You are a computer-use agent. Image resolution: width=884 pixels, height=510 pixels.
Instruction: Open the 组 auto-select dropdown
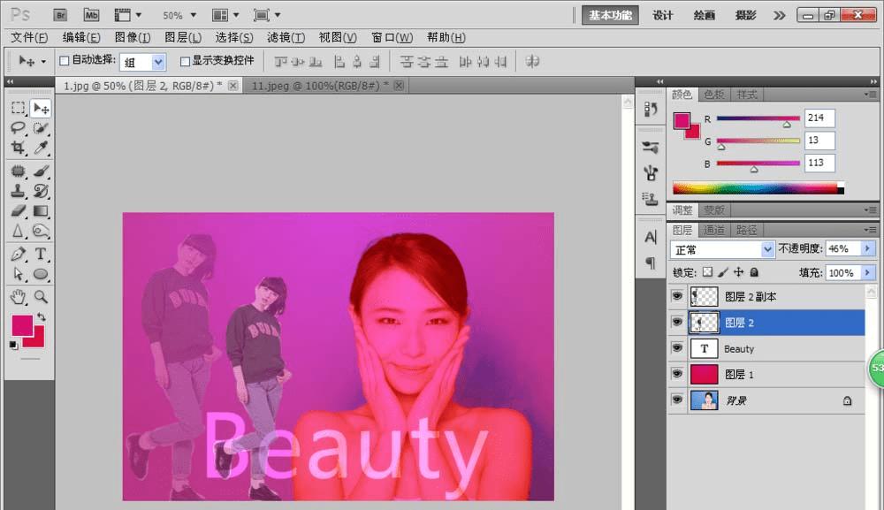158,62
